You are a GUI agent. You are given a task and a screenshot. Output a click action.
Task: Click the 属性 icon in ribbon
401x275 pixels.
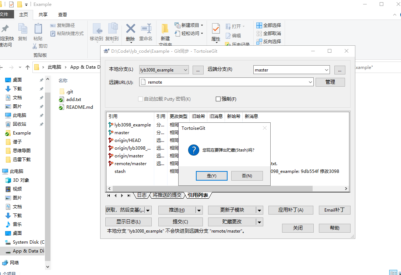point(216,28)
